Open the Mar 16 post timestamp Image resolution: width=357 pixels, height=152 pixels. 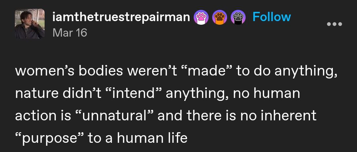click(69, 33)
